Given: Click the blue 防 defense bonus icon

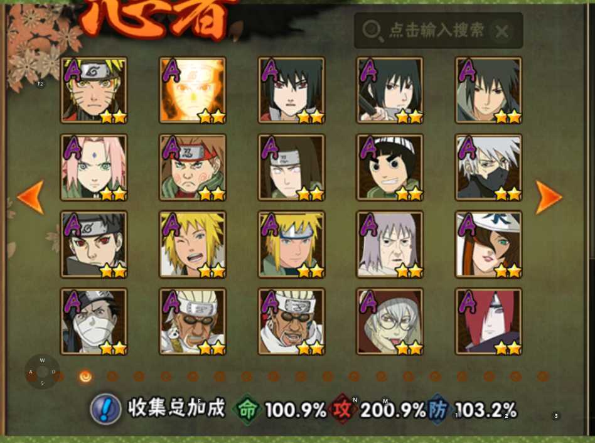Looking at the screenshot, I should (437, 409).
